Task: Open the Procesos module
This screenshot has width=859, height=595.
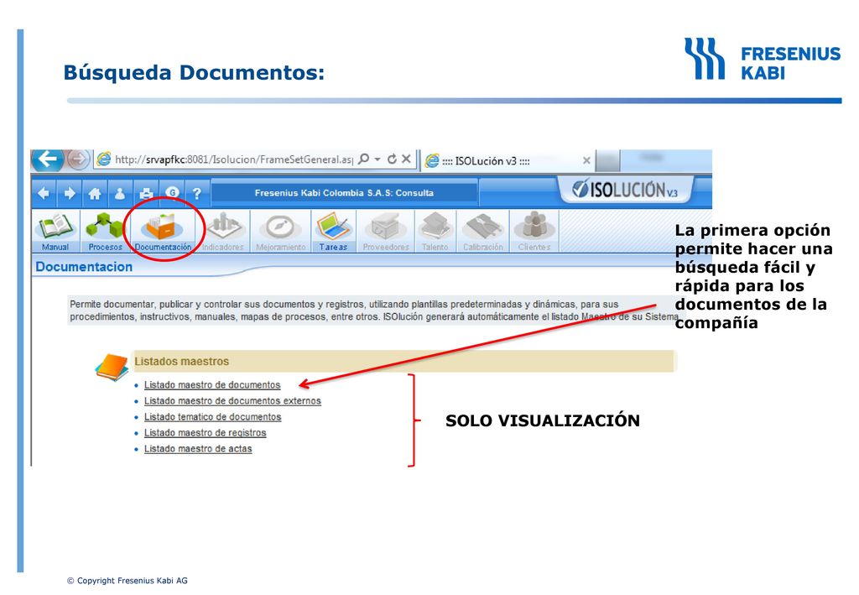Action: (105, 232)
